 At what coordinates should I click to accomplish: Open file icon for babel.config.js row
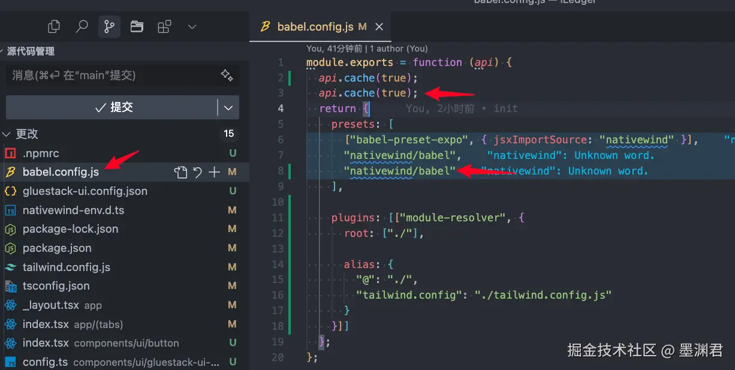pos(180,172)
